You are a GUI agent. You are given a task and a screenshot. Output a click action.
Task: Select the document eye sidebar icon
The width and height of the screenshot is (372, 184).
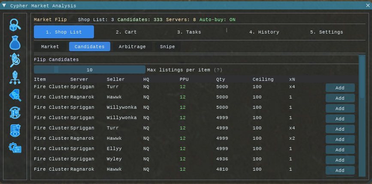pyautogui.click(x=15, y=130)
